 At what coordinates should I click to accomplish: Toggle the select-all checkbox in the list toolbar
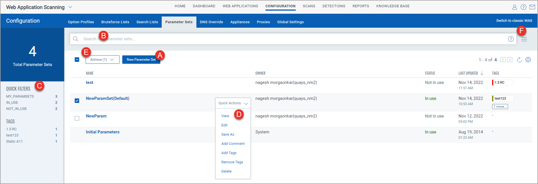[x=77, y=60]
